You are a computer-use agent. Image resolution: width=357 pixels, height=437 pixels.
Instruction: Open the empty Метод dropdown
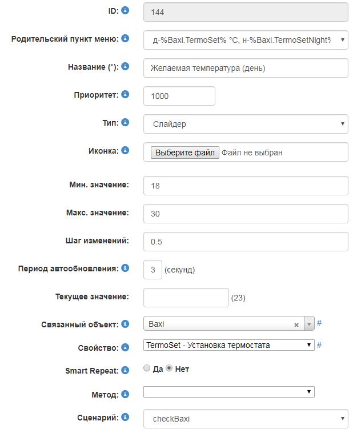[x=228, y=392]
